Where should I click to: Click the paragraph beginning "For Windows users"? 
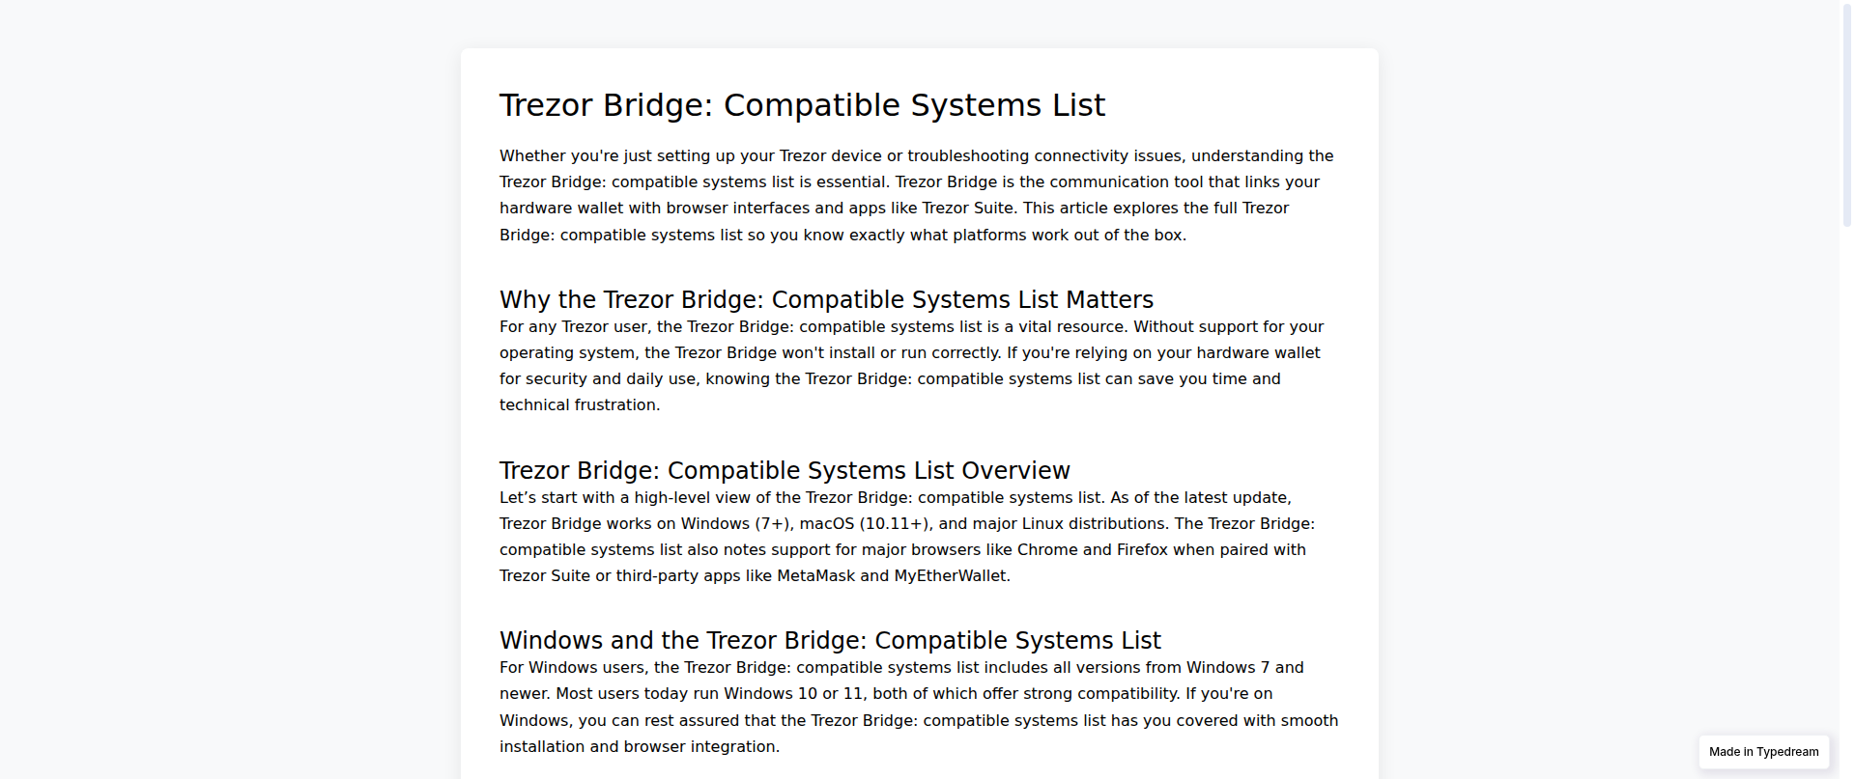(x=919, y=707)
